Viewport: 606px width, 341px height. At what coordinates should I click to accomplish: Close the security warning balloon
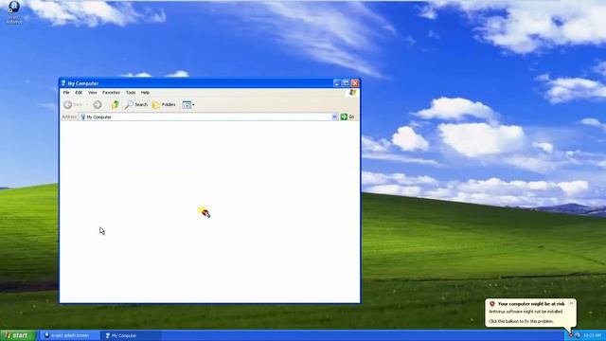click(571, 303)
